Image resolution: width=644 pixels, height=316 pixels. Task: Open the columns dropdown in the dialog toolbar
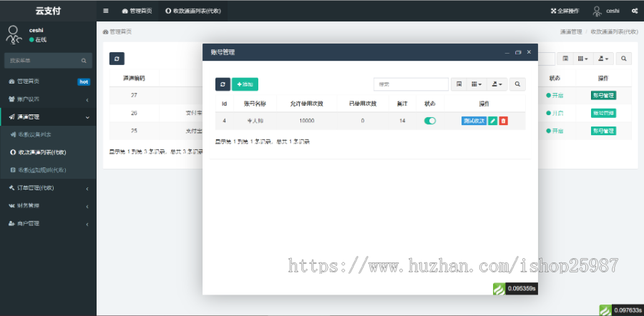pos(477,84)
